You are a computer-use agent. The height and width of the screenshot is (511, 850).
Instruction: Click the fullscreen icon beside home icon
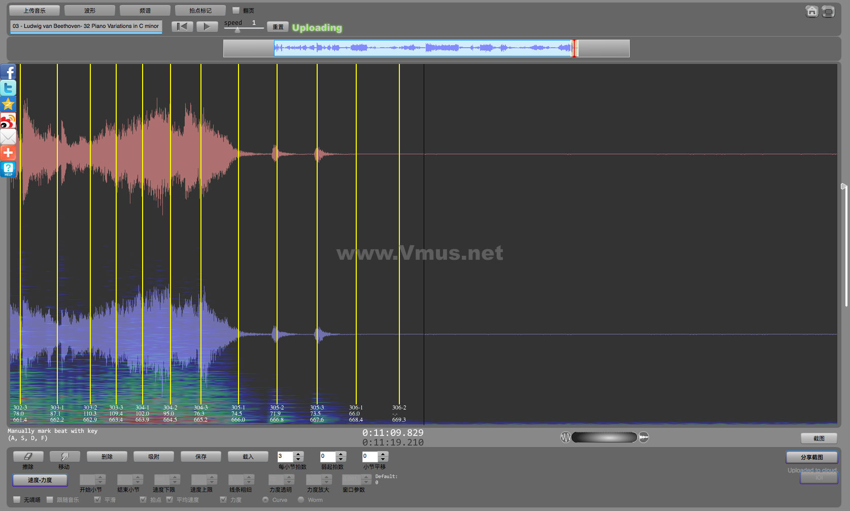(828, 11)
